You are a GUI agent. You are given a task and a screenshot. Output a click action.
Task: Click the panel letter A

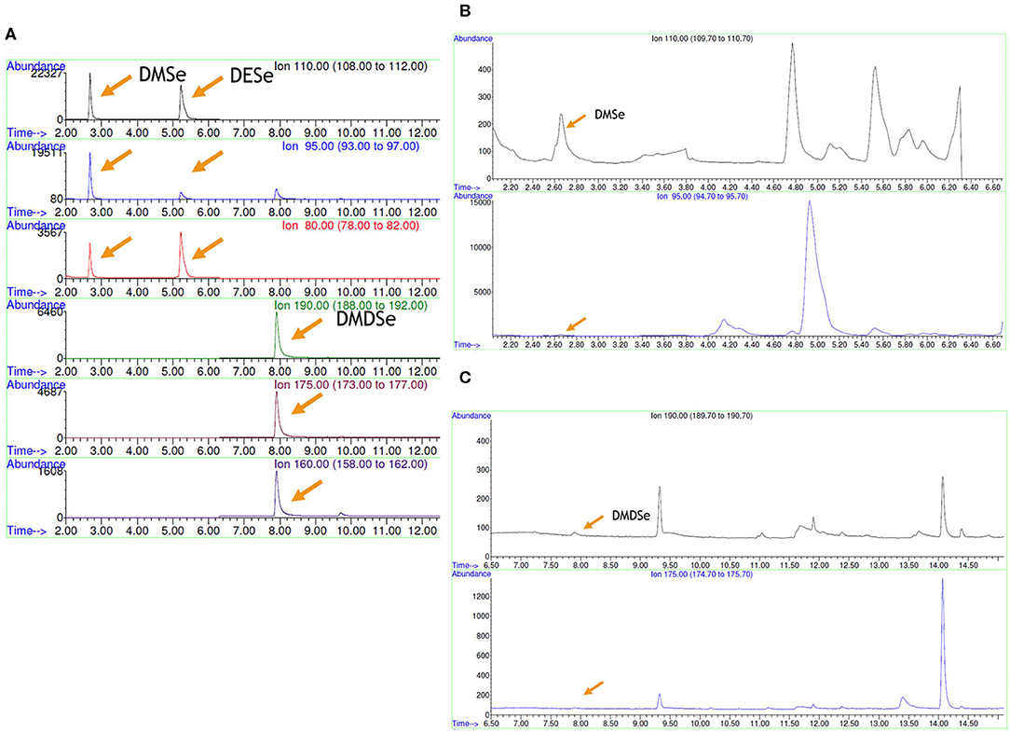(x=10, y=35)
